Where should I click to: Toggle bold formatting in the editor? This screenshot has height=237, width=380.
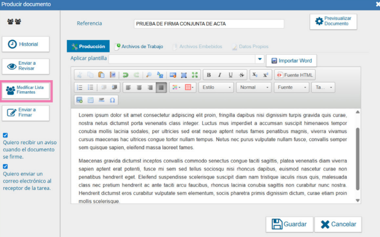[209, 75]
